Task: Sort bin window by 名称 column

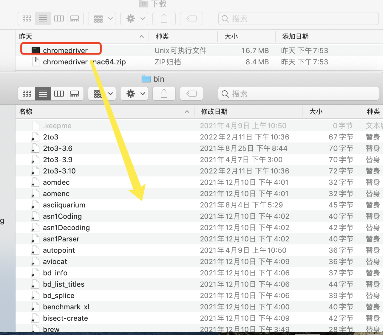Action: [x=105, y=111]
